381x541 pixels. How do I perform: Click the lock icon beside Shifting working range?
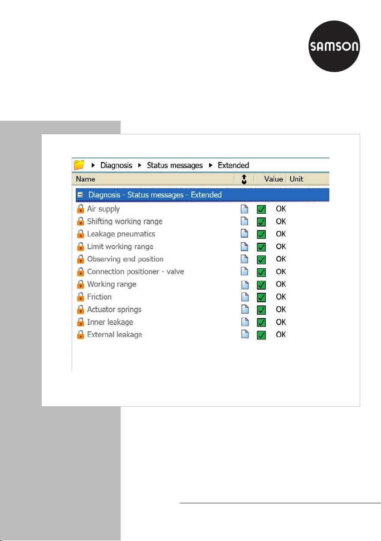[x=80, y=221]
